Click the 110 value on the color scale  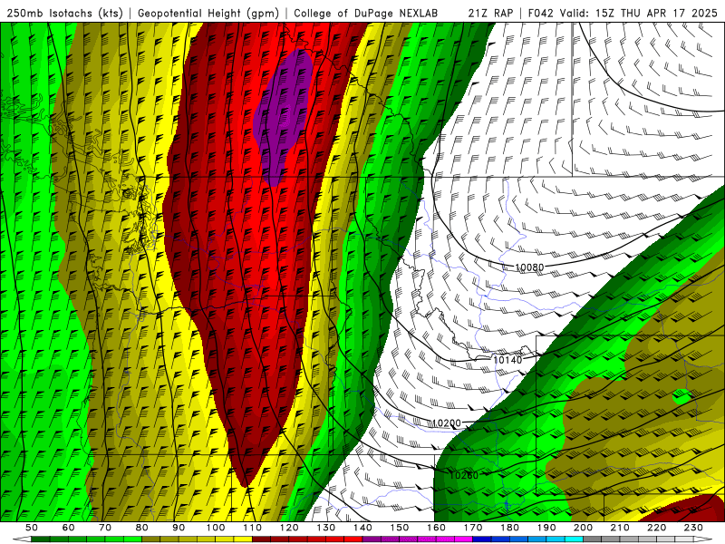[x=253, y=528]
